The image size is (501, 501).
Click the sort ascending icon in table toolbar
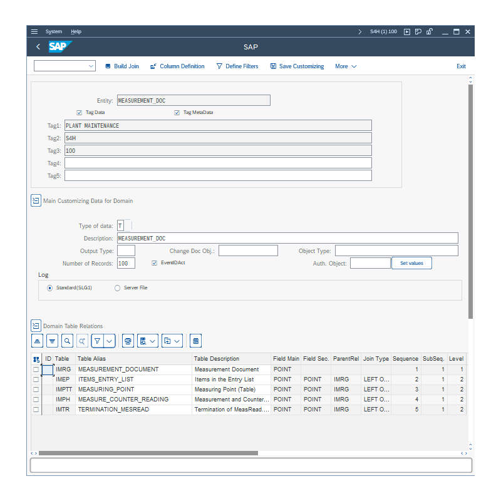pyautogui.click(x=37, y=341)
